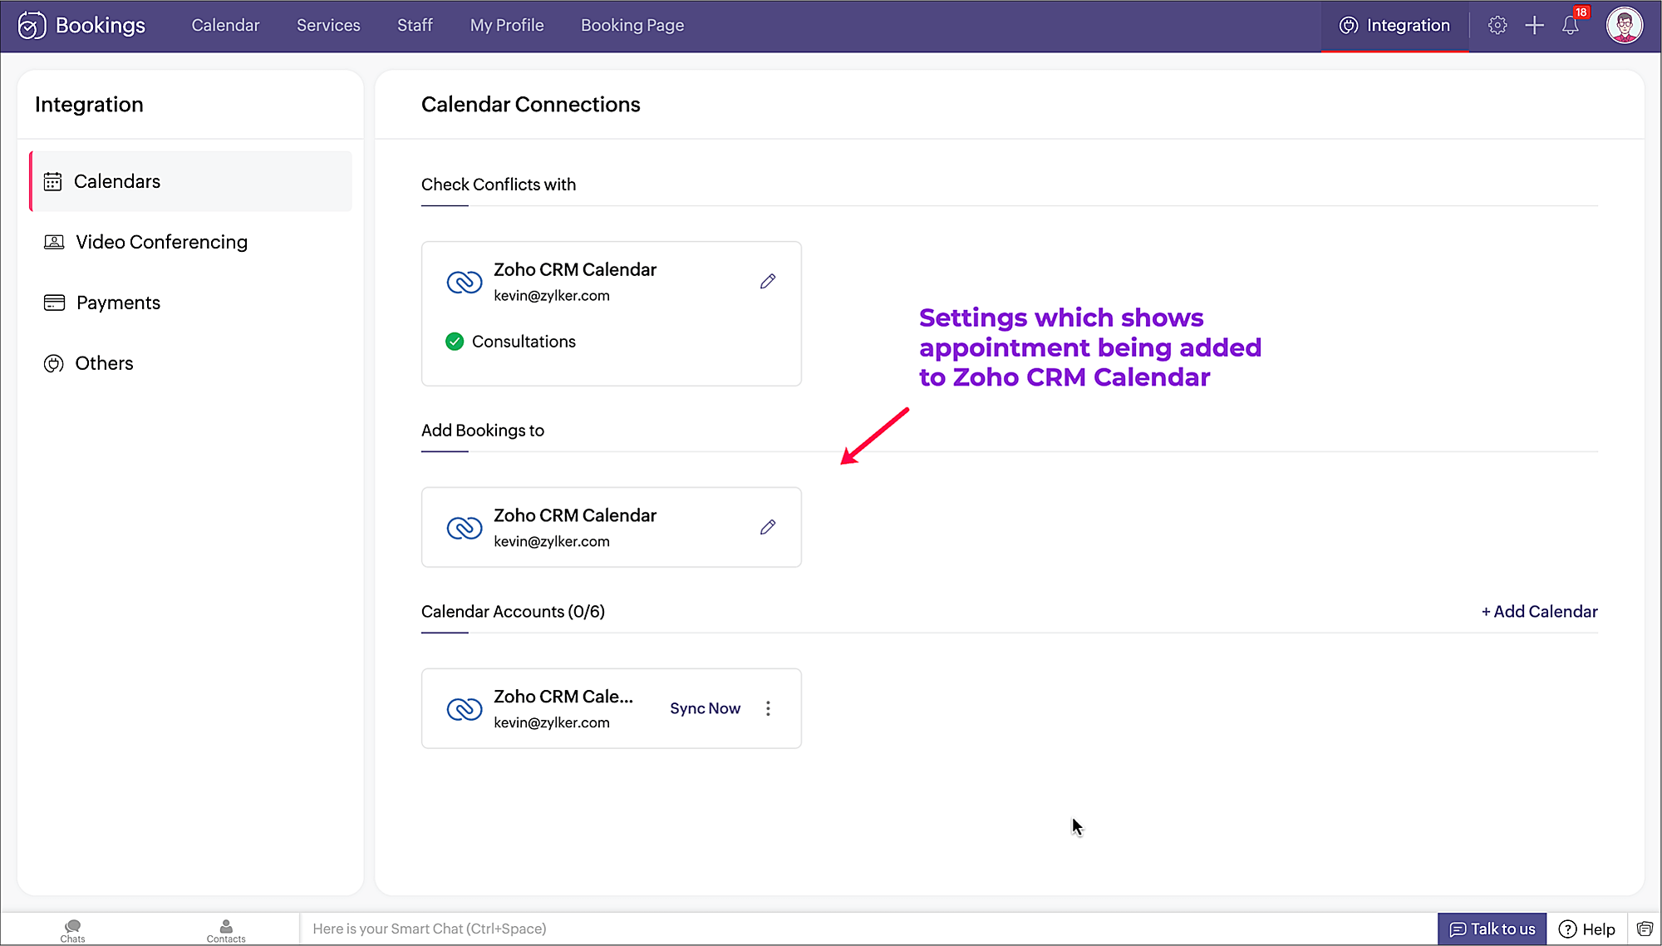This screenshot has height=946, width=1662.
Task: Open the user profile avatar
Action: click(x=1624, y=26)
